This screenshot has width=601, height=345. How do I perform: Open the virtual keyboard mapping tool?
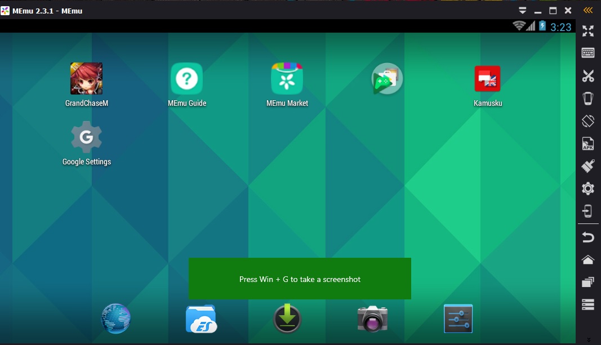point(588,52)
